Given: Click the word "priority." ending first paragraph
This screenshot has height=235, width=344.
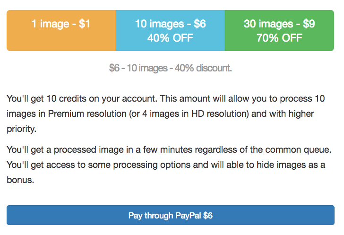Looking at the screenshot, I should (x=22, y=129).
